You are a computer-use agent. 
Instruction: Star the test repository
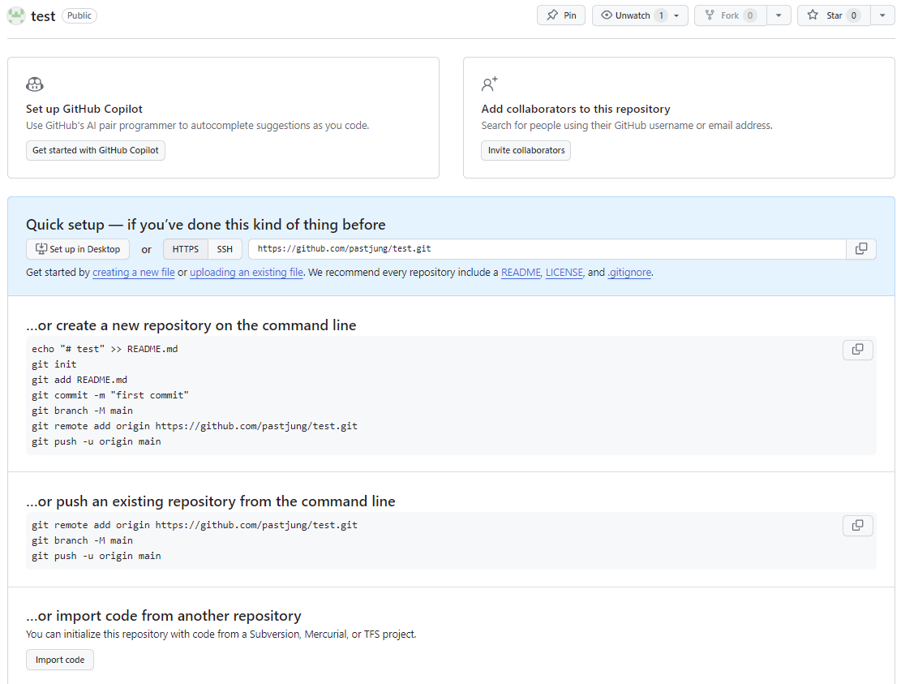point(834,15)
